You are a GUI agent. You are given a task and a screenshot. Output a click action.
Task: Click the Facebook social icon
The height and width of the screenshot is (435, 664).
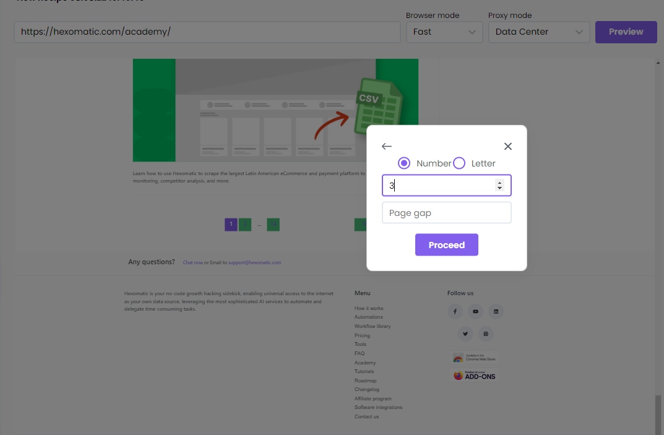point(455,311)
